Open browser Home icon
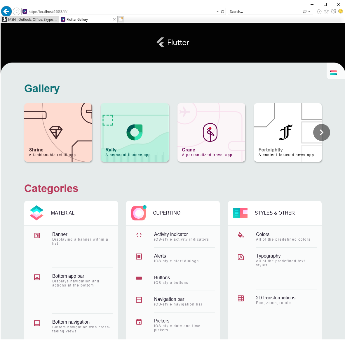This screenshot has width=345, height=340. 319,11
